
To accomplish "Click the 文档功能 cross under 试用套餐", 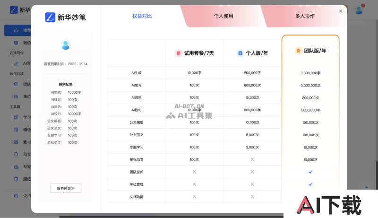I will point(194,197).
